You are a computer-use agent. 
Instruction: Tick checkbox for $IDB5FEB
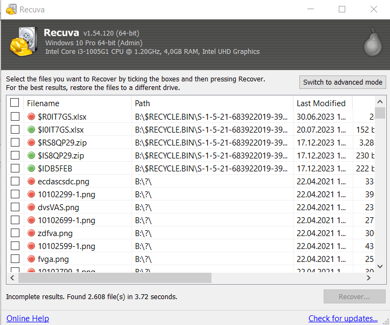(15, 168)
